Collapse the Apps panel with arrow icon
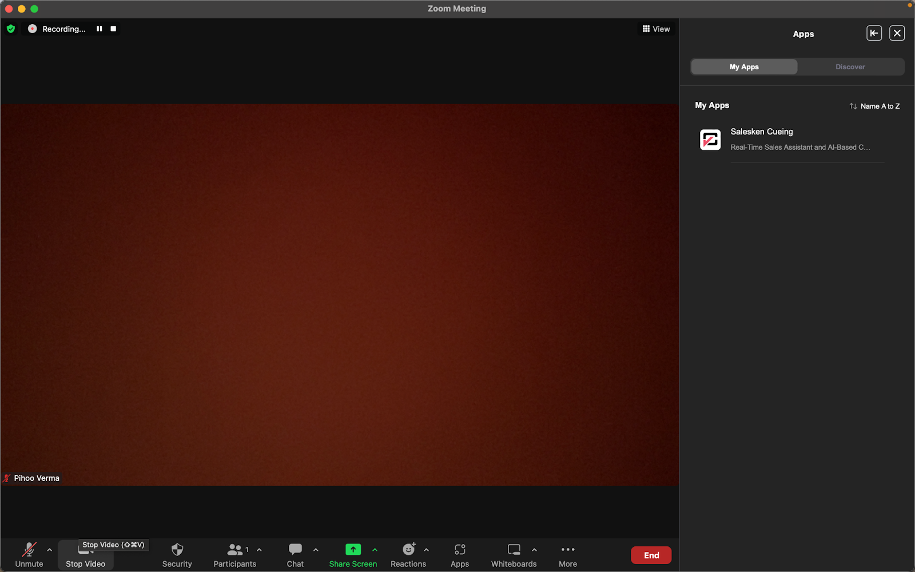Viewport: 915px width, 572px height. click(874, 33)
